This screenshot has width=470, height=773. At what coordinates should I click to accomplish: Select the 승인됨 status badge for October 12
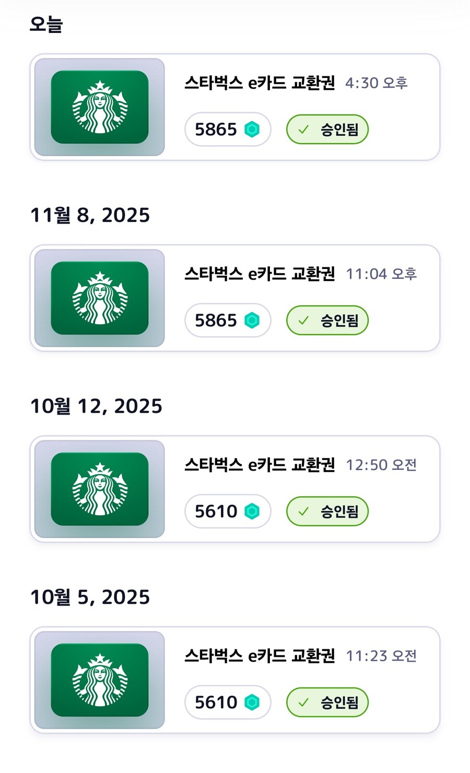tap(327, 511)
